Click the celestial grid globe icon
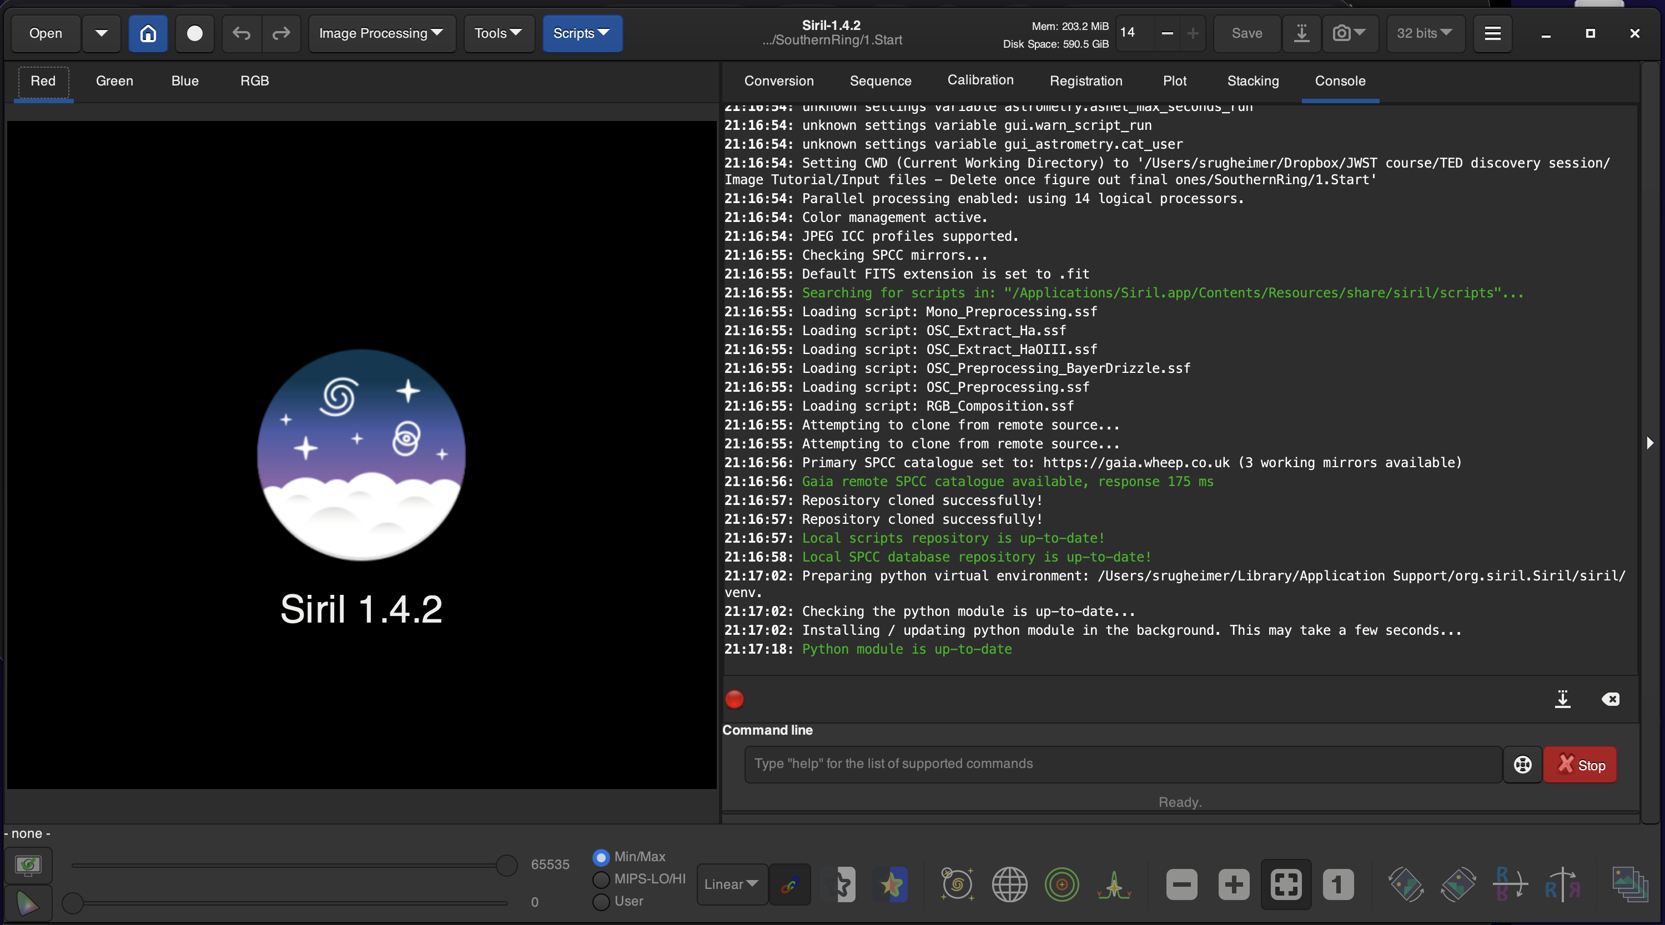 coord(1009,884)
